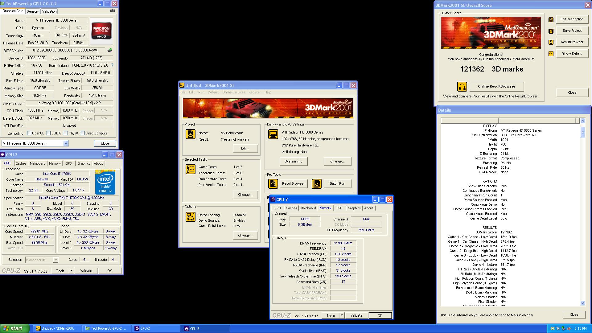
Task: Click the Online ResultBrowser people icon
Action: pos(462,87)
